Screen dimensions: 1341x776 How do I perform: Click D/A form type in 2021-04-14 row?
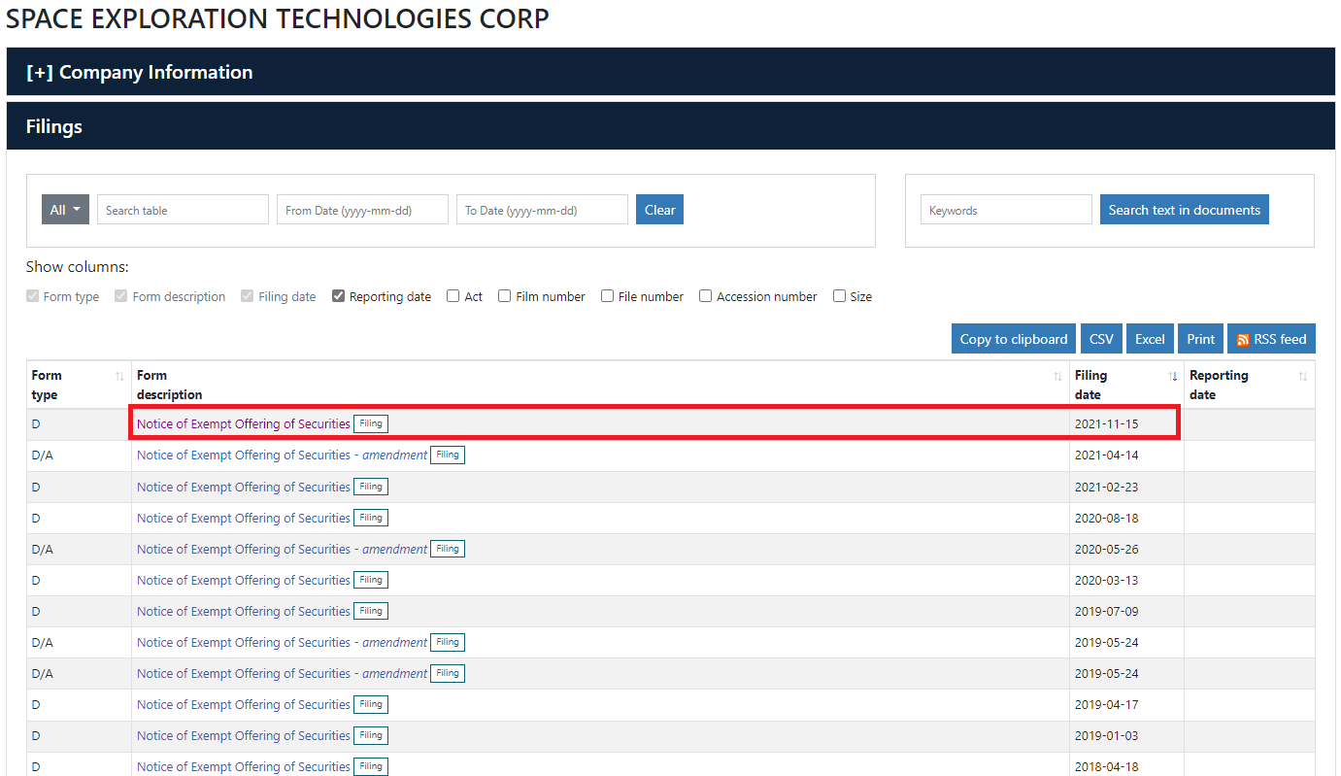[x=43, y=455]
